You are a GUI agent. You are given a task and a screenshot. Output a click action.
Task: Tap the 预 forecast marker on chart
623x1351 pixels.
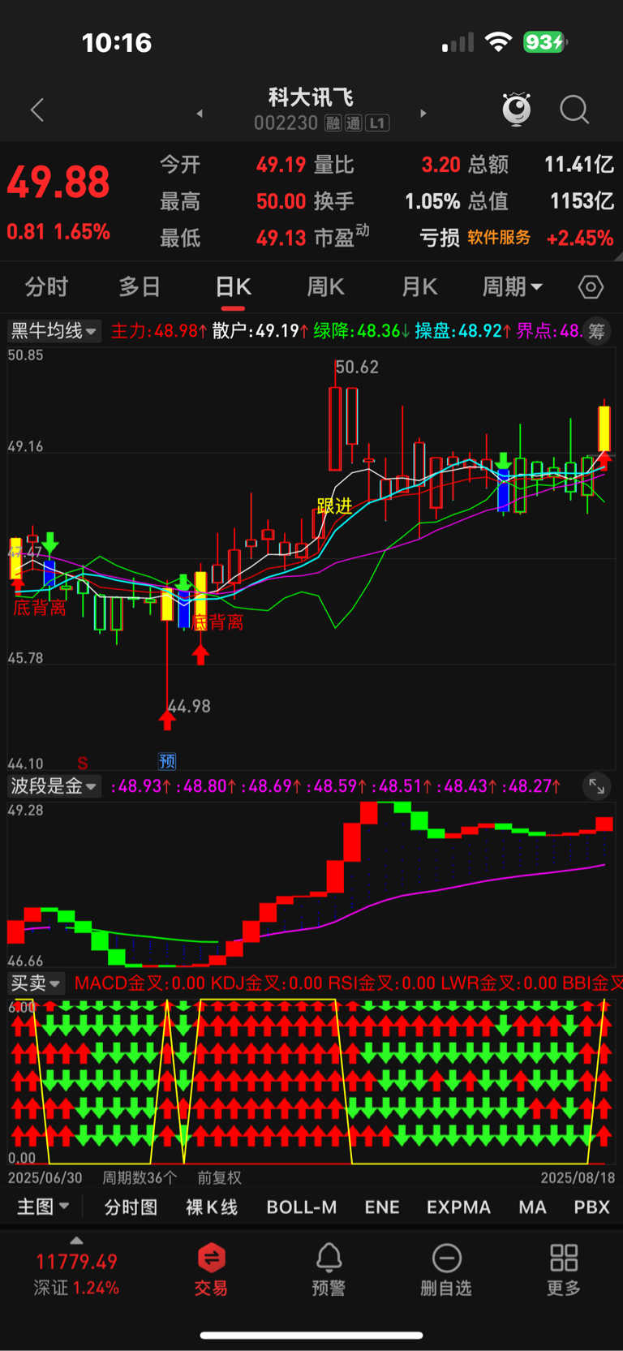(x=168, y=761)
